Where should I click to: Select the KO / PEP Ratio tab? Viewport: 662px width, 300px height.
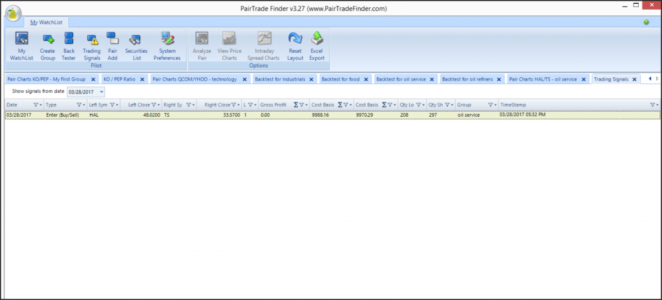(x=120, y=79)
